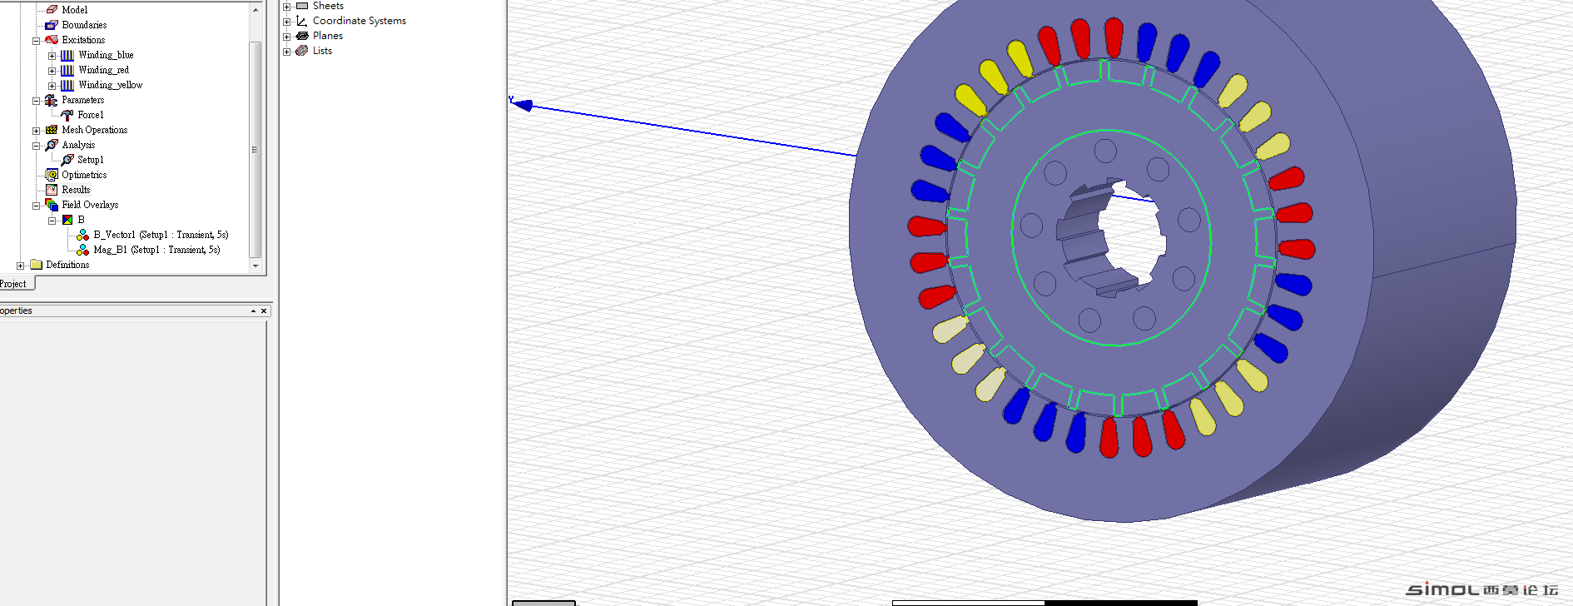Click the Definitions folder icon
Viewport: 1573px width, 606px height.
[36, 265]
